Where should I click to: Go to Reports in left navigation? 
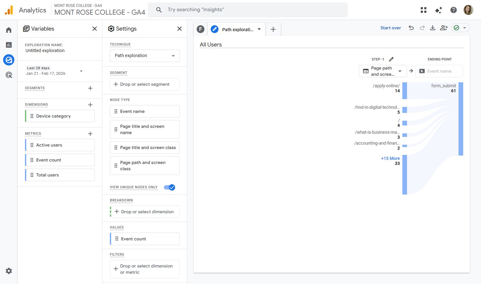pos(9,45)
